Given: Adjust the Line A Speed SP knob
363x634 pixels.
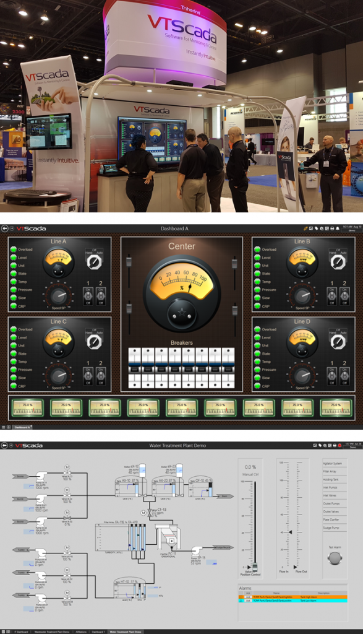Looking at the screenshot, I should (x=59, y=295).
